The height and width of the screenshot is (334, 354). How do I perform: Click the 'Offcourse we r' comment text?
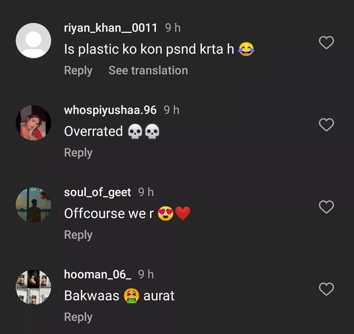(109, 213)
